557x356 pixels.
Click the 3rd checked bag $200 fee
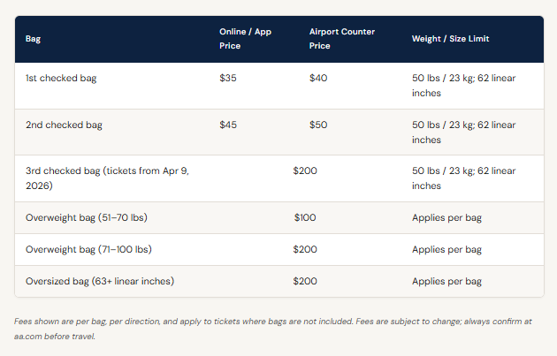coord(305,170)
